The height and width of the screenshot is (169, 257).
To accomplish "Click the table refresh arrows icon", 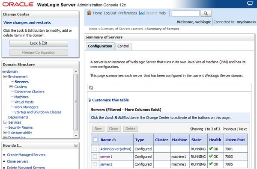I will [x=91, y=88].
